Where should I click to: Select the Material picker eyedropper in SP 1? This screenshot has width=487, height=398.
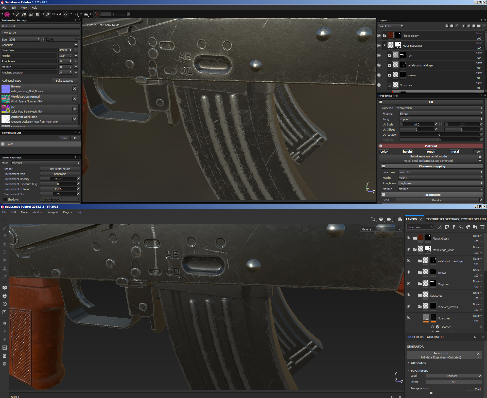pyautogui.click(x=48, y=14)
